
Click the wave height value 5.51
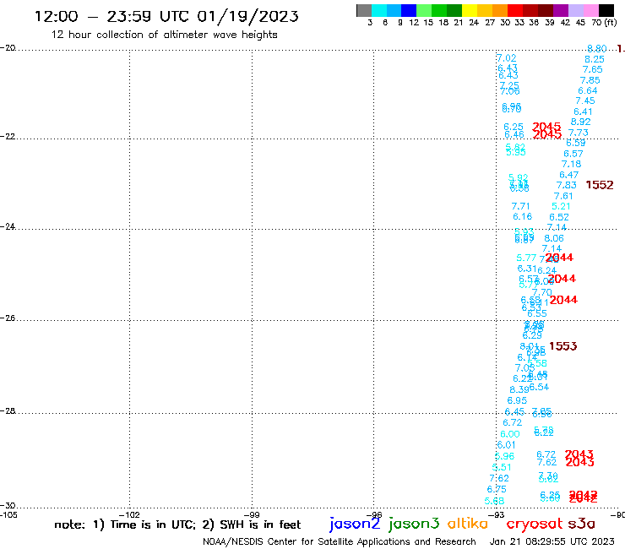coord(502,468)
